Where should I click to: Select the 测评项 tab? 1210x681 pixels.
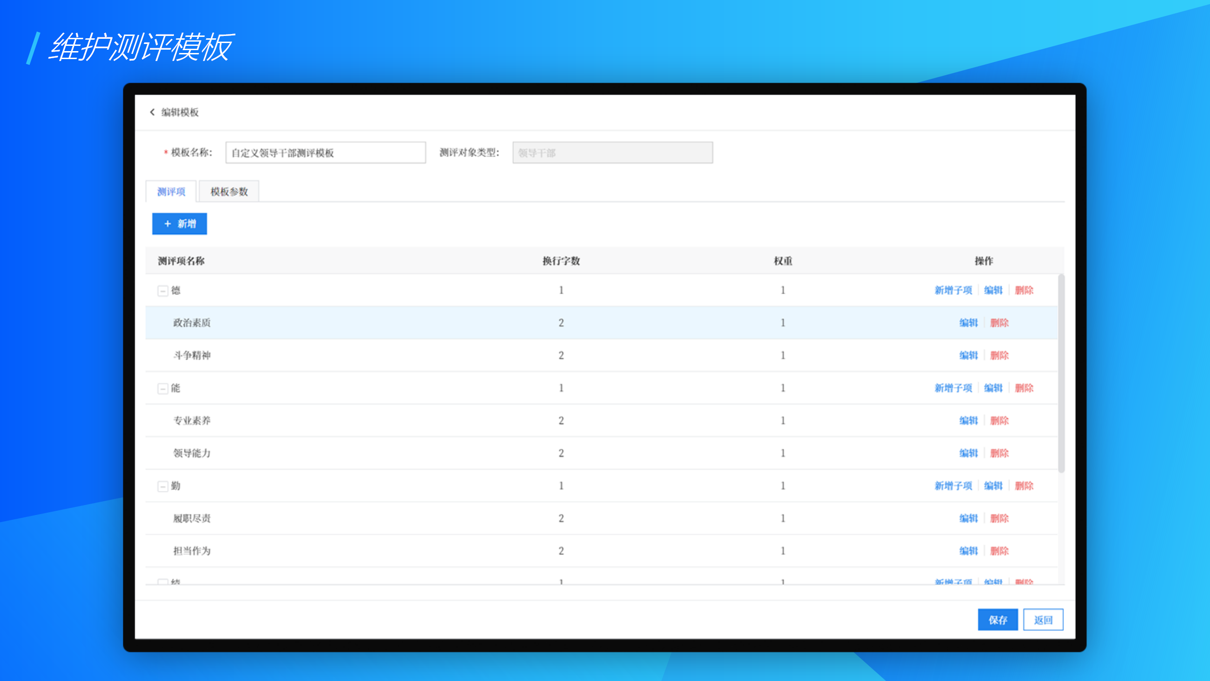coord(171,192)
